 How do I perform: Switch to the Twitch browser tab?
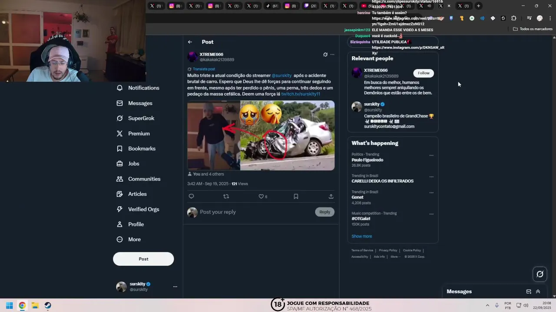click(x=310, y=6)
